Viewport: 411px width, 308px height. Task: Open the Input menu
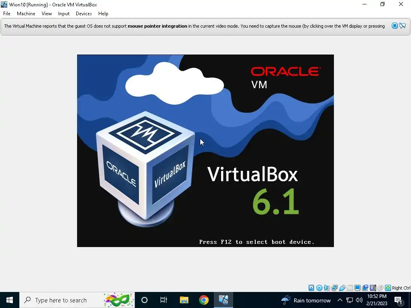[64, 14]
